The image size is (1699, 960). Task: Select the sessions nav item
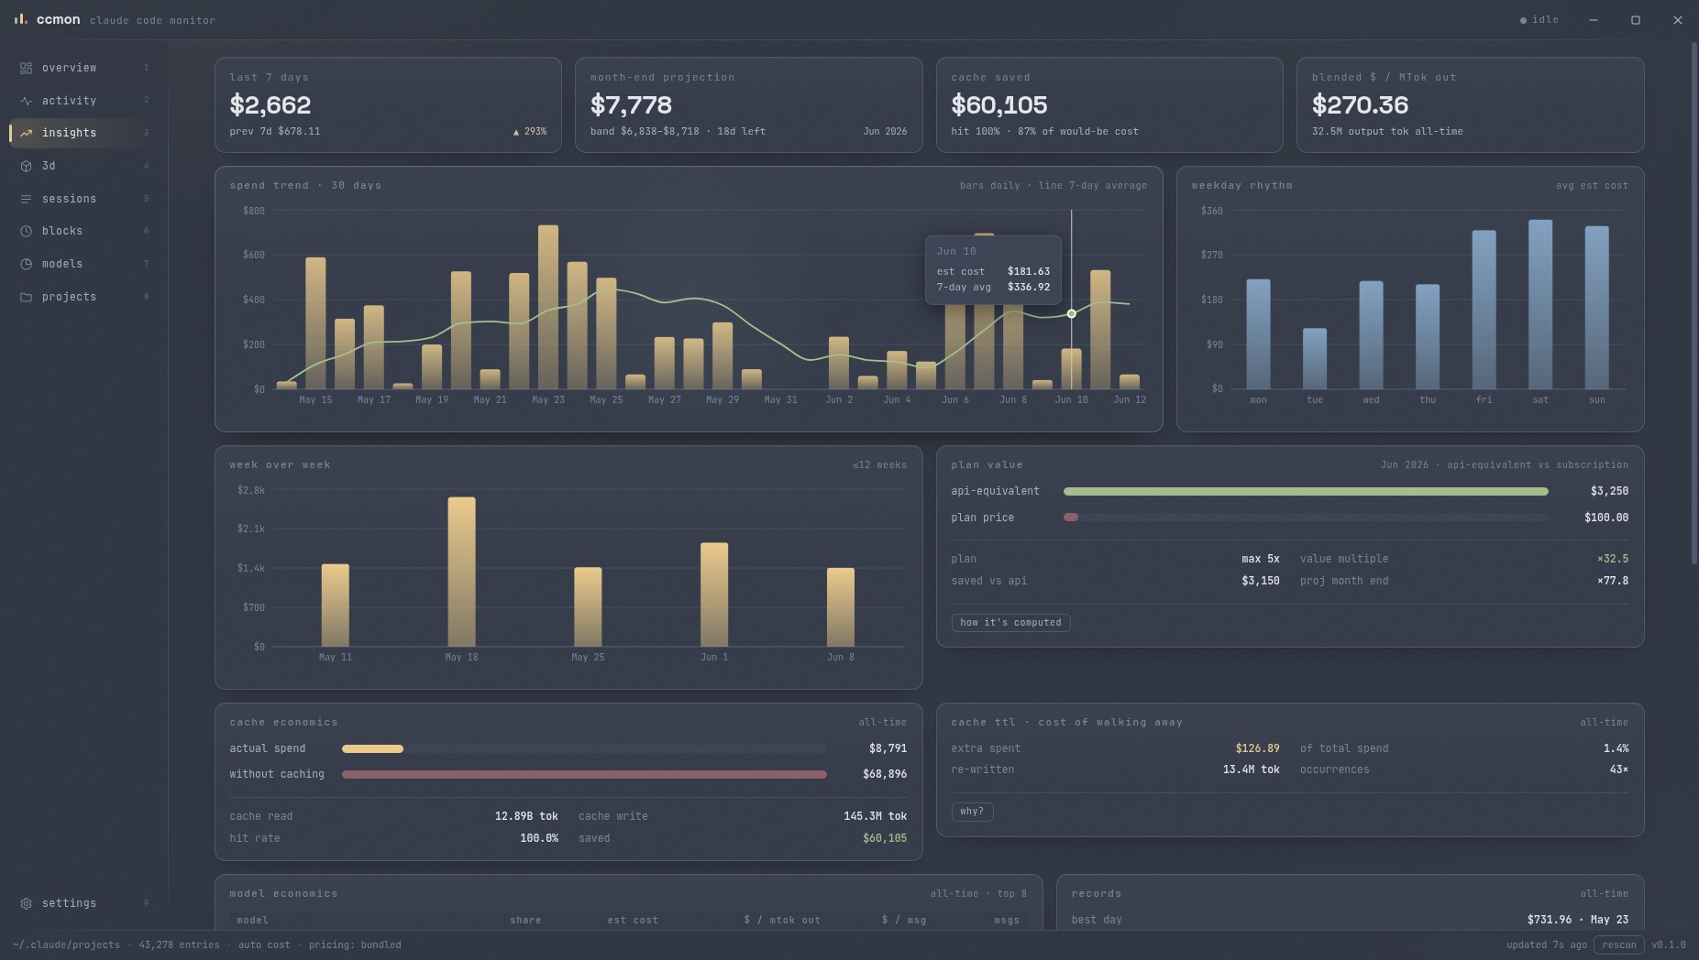(83, 199)
